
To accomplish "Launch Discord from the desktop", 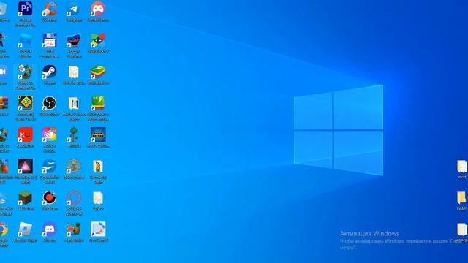I will [x=50, y=229].
